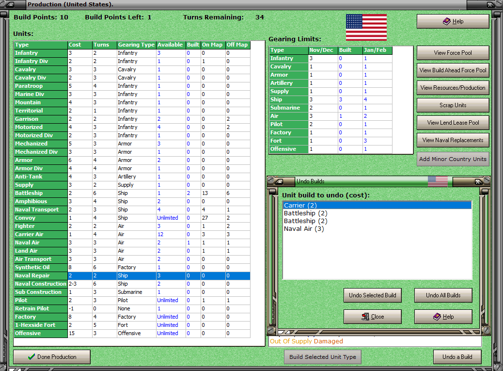Select the Naval Transport unit row
The image size is (503, 371).
[132, 210]
